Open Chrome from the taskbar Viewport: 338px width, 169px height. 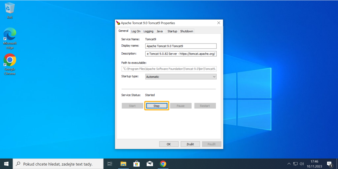(163, 164)
